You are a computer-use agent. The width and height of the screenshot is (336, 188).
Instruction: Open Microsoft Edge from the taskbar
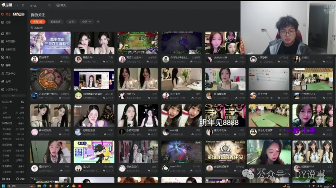coord(45,186)
